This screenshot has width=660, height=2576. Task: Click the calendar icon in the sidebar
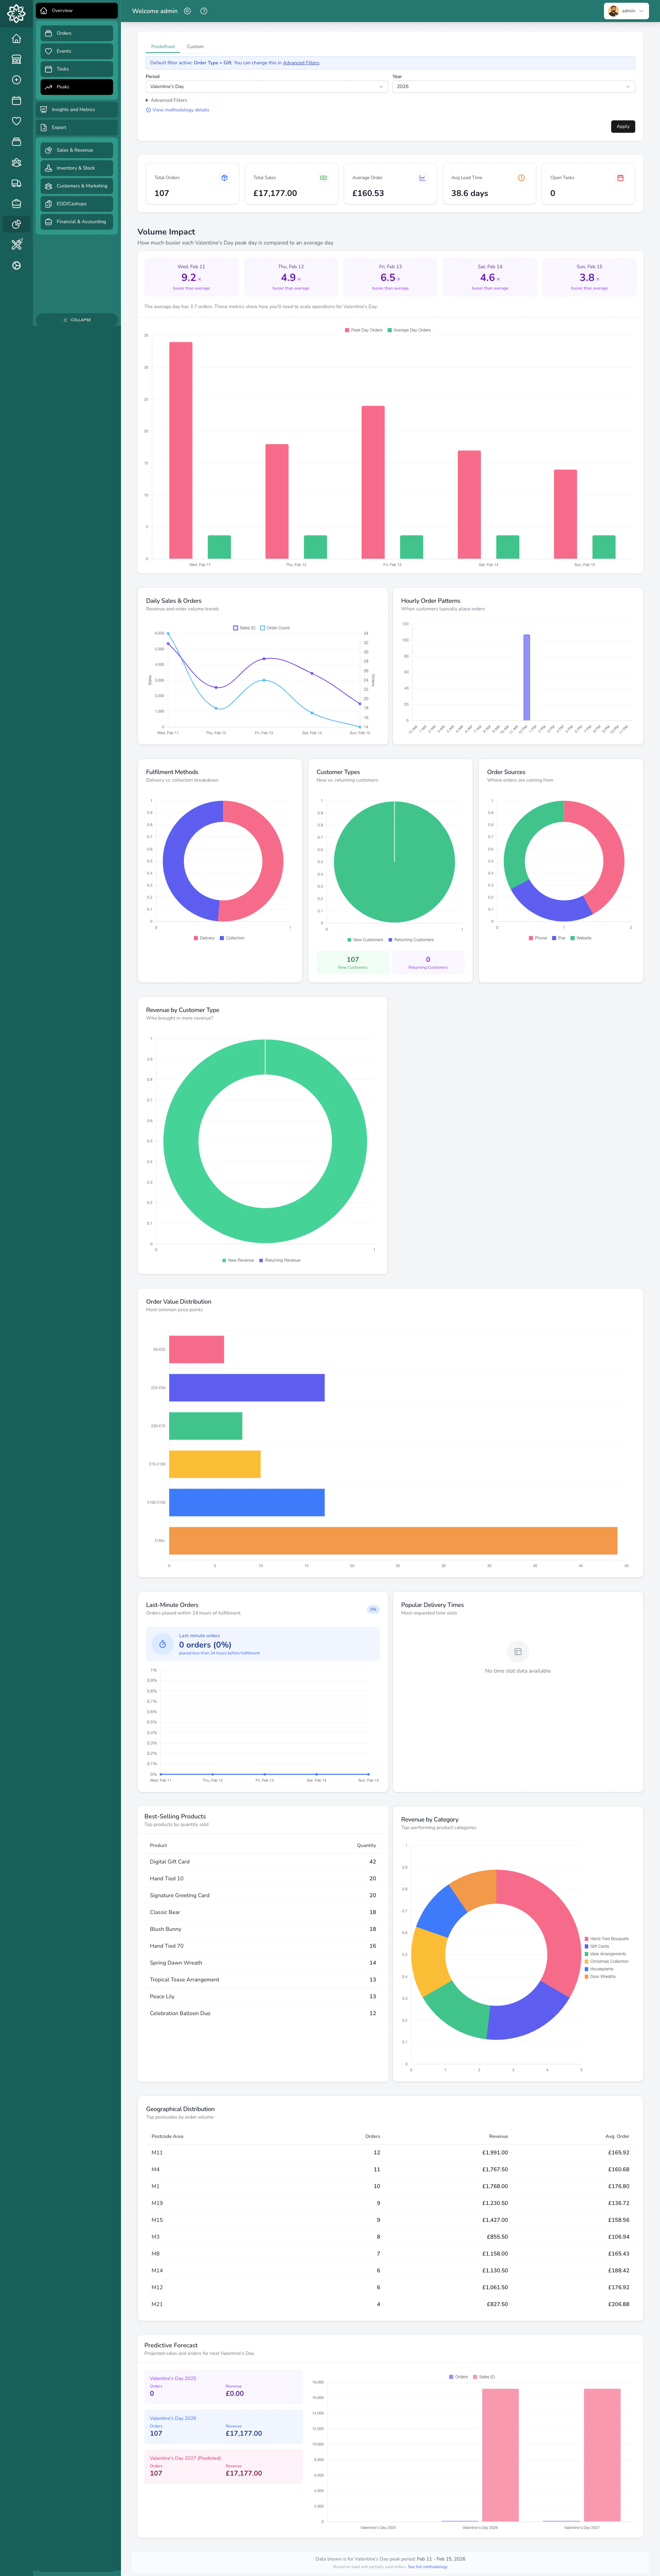(x=16, y=101)
